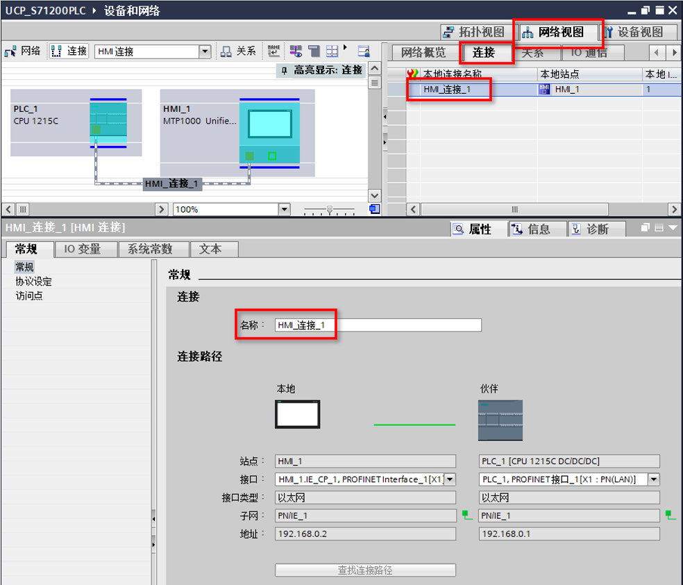This screenshot has height=585, width=683.
Task: Toggle the Connections (连接) toolbar button
Action: 69,51
